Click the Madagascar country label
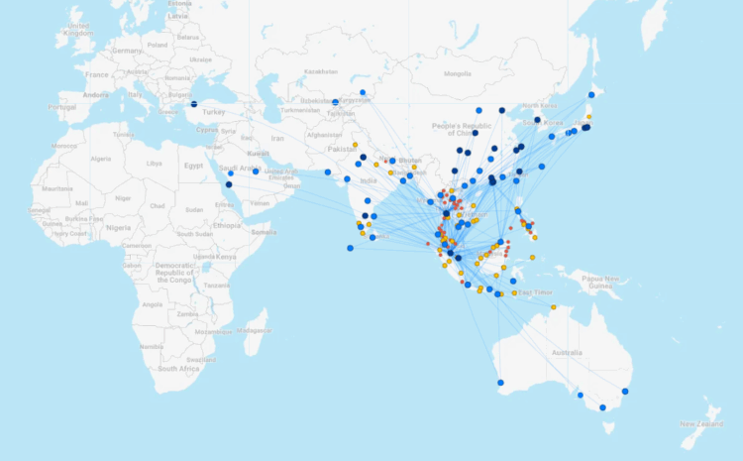 point(254,330)
